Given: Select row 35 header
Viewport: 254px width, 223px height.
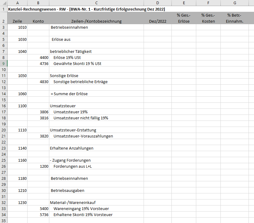Looking at the screenshot, I should pyautogui.click(x=4, y=220).
